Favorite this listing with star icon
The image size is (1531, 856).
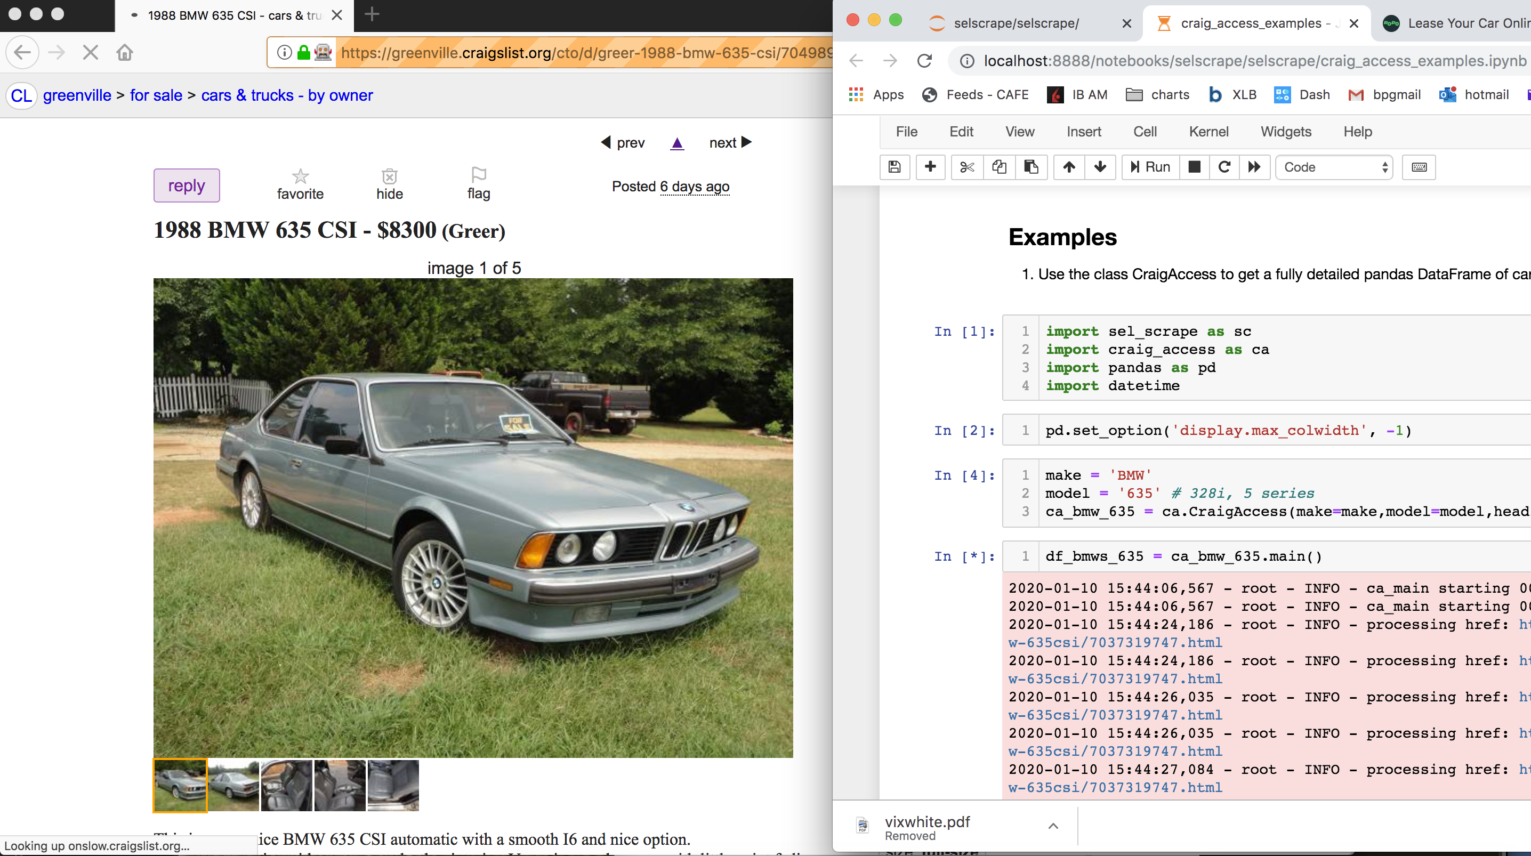300,184
